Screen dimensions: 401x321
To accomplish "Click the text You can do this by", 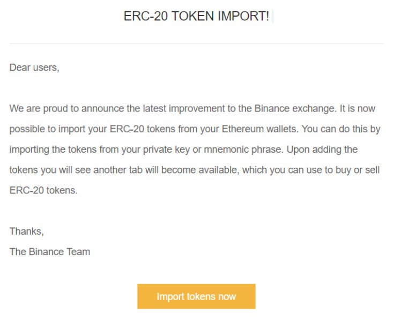I will coord(341,129).
